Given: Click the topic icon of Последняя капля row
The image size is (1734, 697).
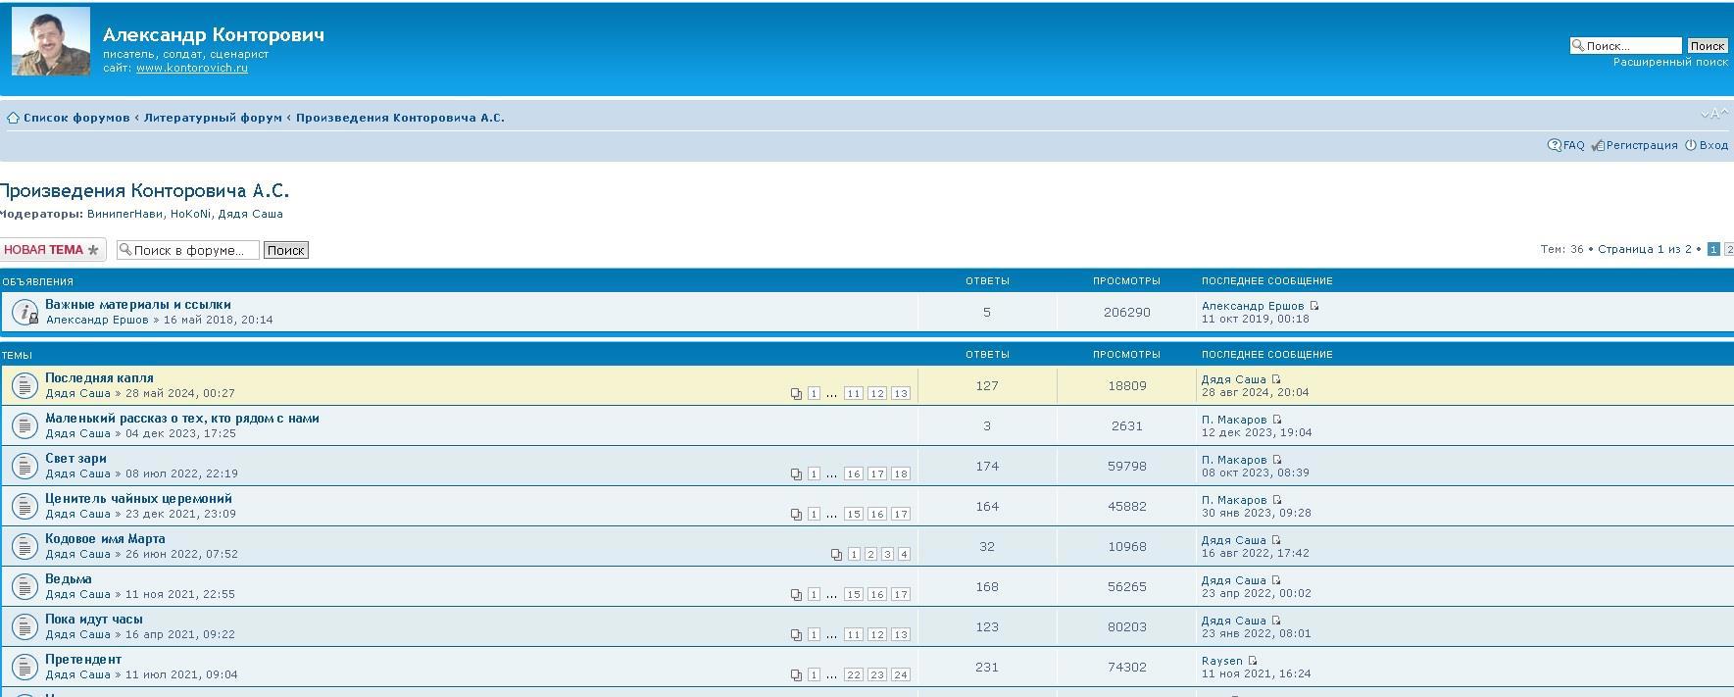Looking at the screenshot, I should [x=25, y=386].
